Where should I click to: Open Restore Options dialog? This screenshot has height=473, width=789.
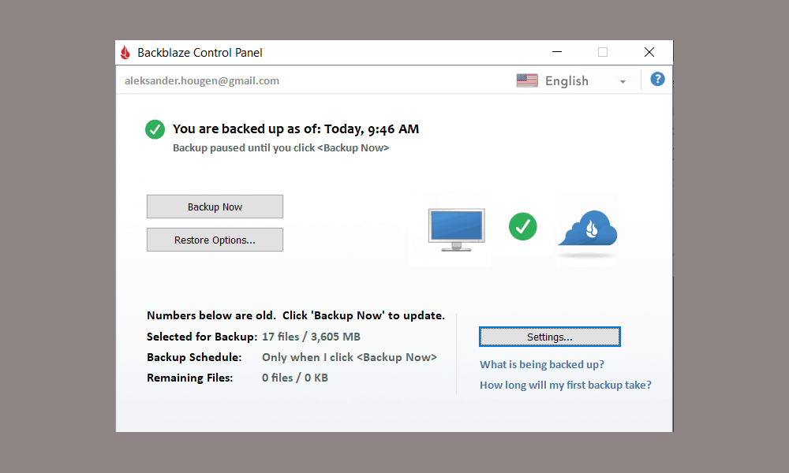coord(215,240)
